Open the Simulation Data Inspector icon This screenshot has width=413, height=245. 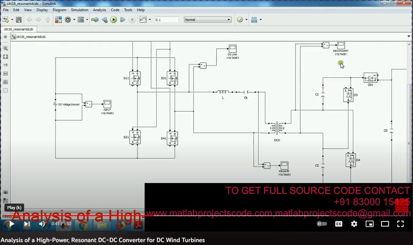pyautogui.click(x=143, y=20)
